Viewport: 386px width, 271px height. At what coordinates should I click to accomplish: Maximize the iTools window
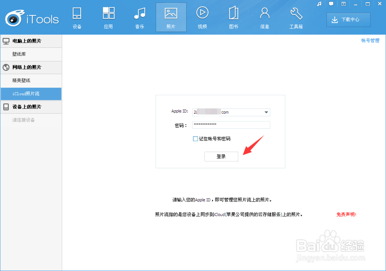367,4
